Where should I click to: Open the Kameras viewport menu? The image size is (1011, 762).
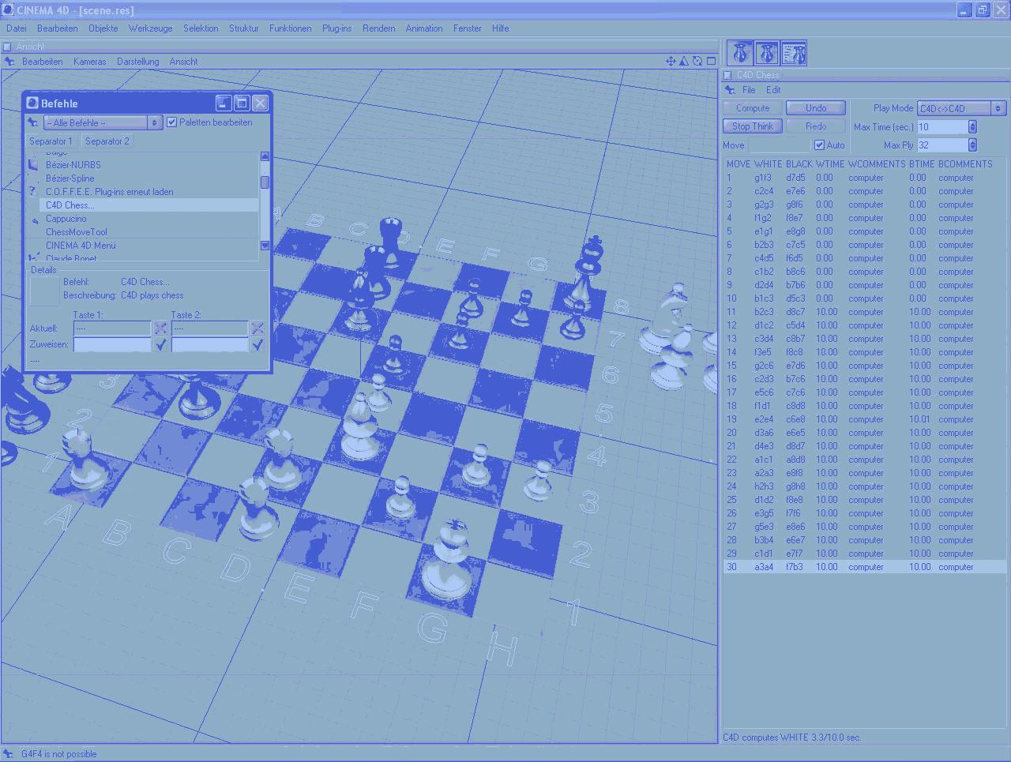89,62
